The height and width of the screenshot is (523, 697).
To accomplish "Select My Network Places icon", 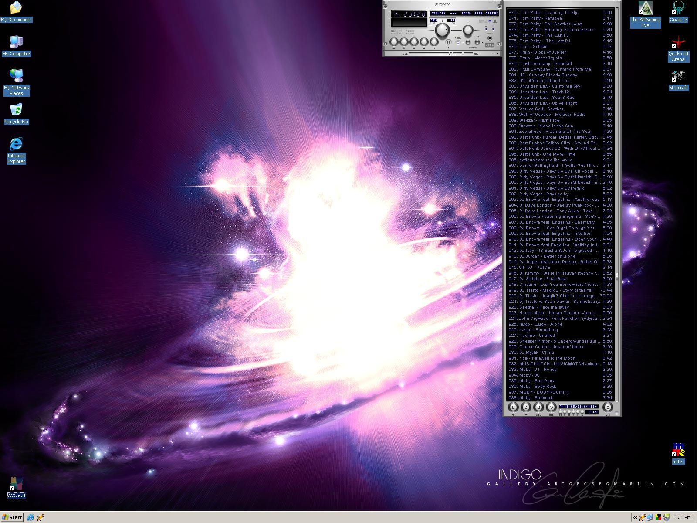I will (x=16, y=82).
